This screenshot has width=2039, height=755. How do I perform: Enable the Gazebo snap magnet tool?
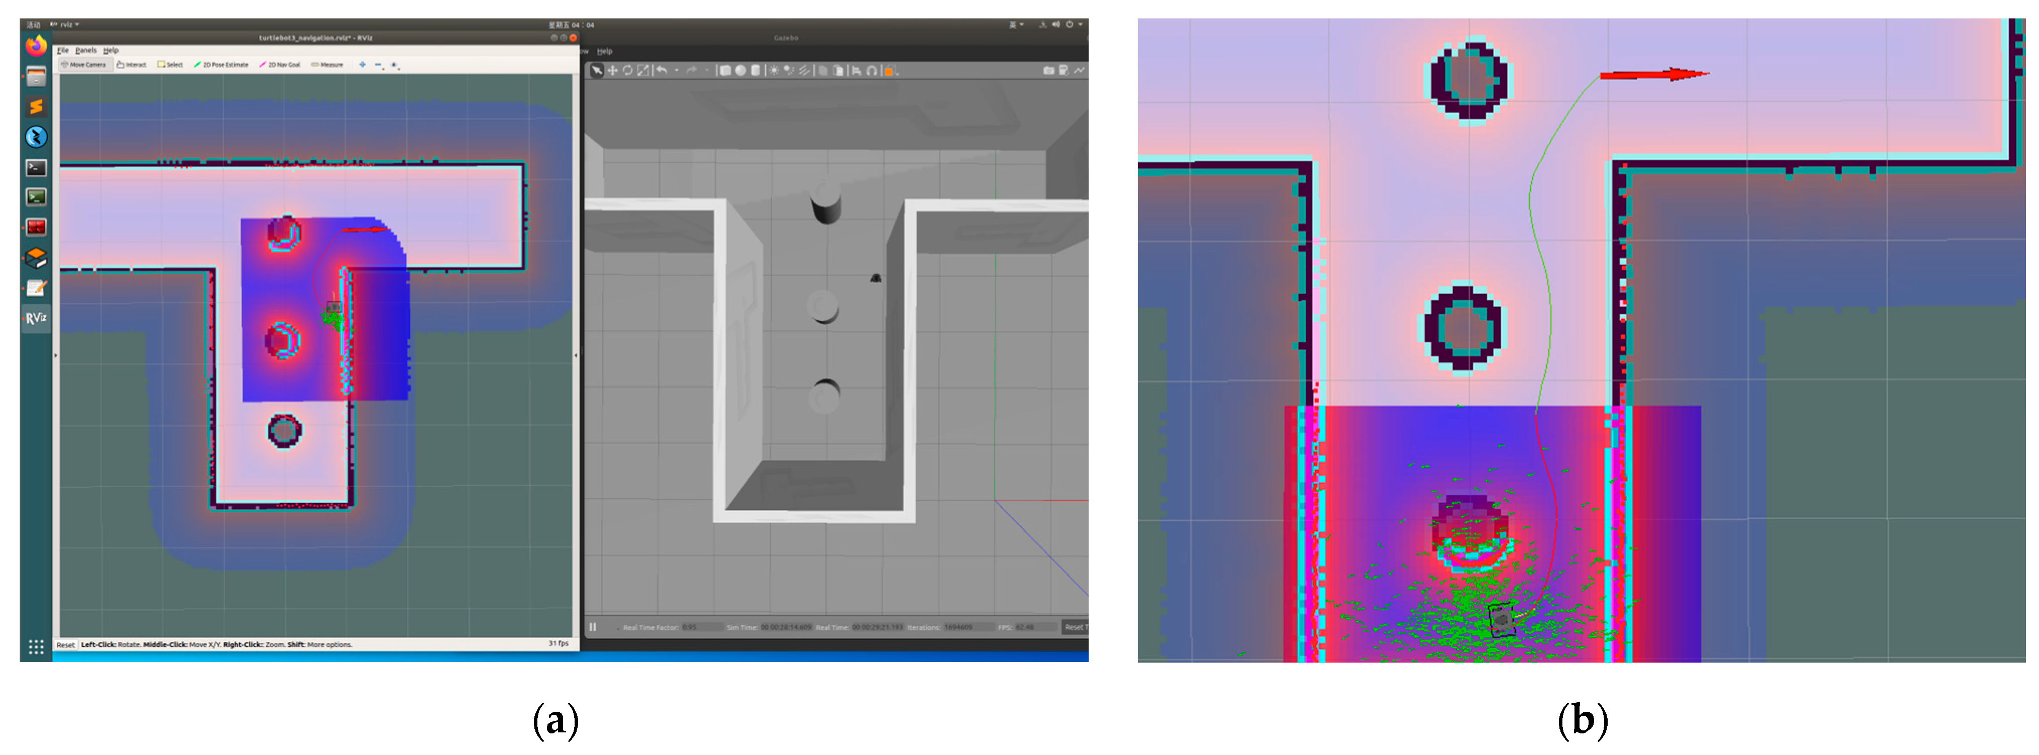pos(872,70)
